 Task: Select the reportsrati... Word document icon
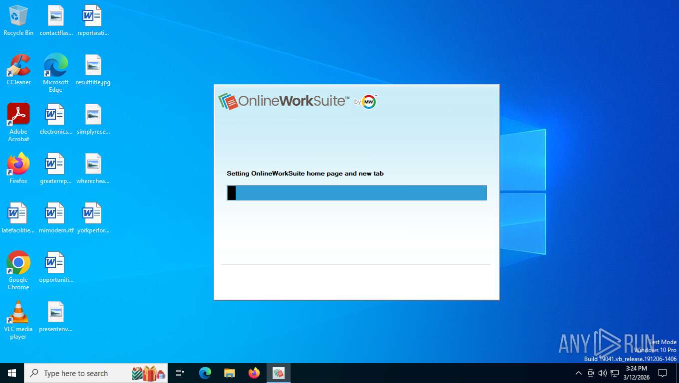pos(93,21)
